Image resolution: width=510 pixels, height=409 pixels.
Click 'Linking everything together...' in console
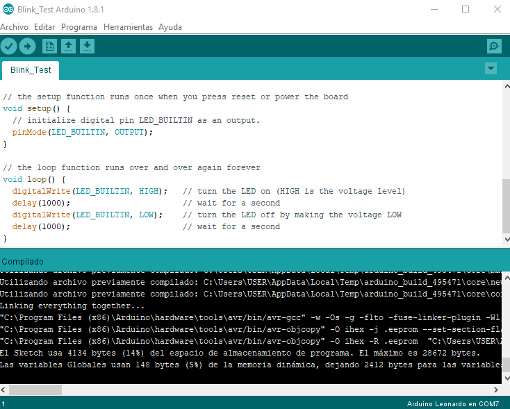click(x=72, y=306)
